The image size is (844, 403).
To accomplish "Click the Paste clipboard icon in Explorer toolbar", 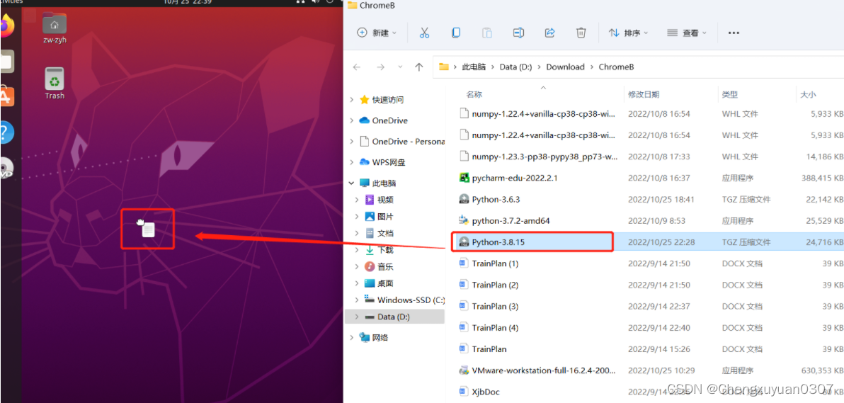I will pyautogui.click(x=487, y=33).
